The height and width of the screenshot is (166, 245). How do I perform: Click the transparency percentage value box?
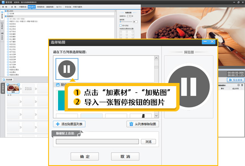(135, 22)
